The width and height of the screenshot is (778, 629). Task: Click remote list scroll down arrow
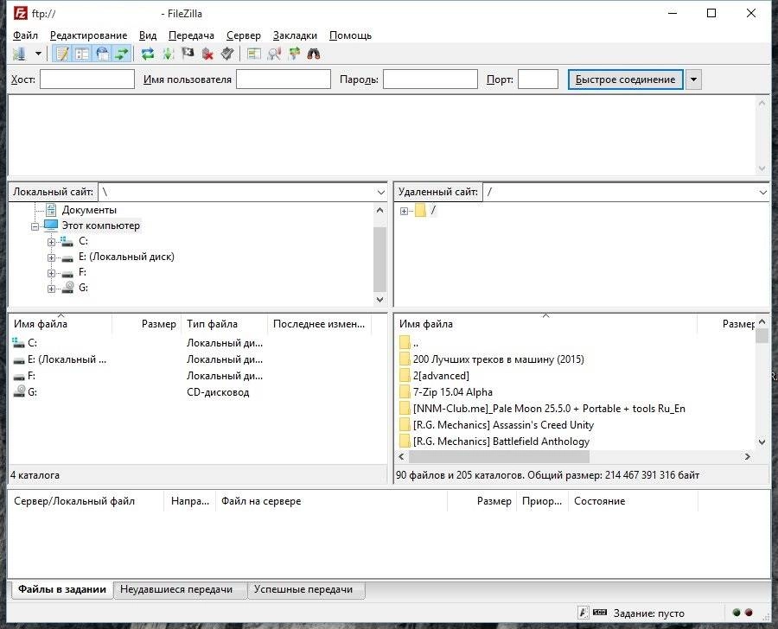(x=762, y=442)
